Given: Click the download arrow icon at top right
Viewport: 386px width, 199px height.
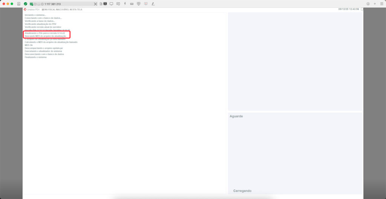Looking at the screenshot, I should (x=368, y=4).
